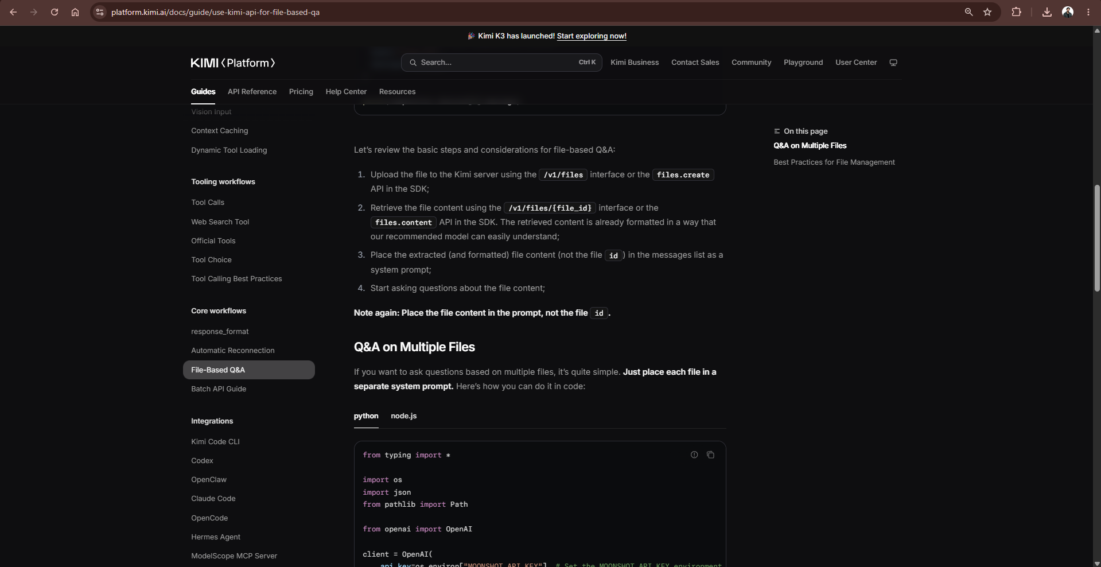Switch to the Pricing tab
This screenshot has height=567, width=1101.
tap(301, 92)
